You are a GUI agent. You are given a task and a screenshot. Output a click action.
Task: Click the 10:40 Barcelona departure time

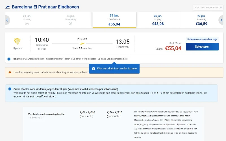pos(42,40)
